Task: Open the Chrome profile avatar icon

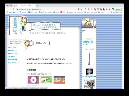Action: pyautogui.click(x=113, y=9)
